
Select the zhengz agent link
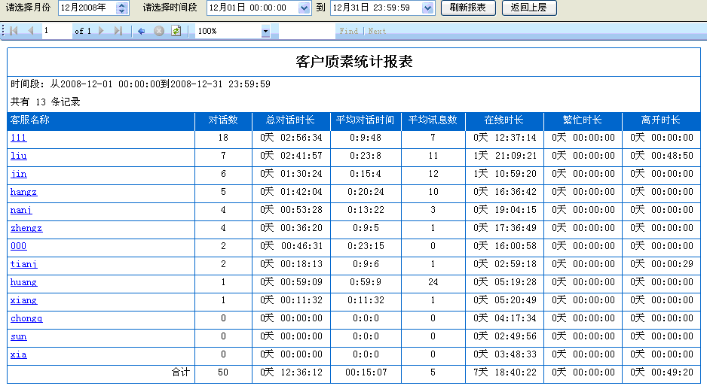[x=26, y=228]
